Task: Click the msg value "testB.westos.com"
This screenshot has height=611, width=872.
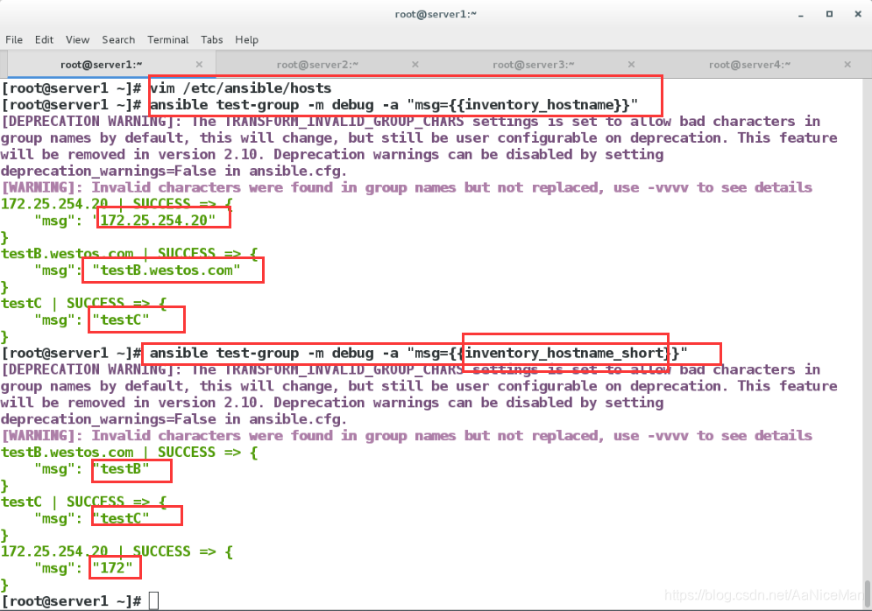Action: pyautogui.click(x=167, y=270)
